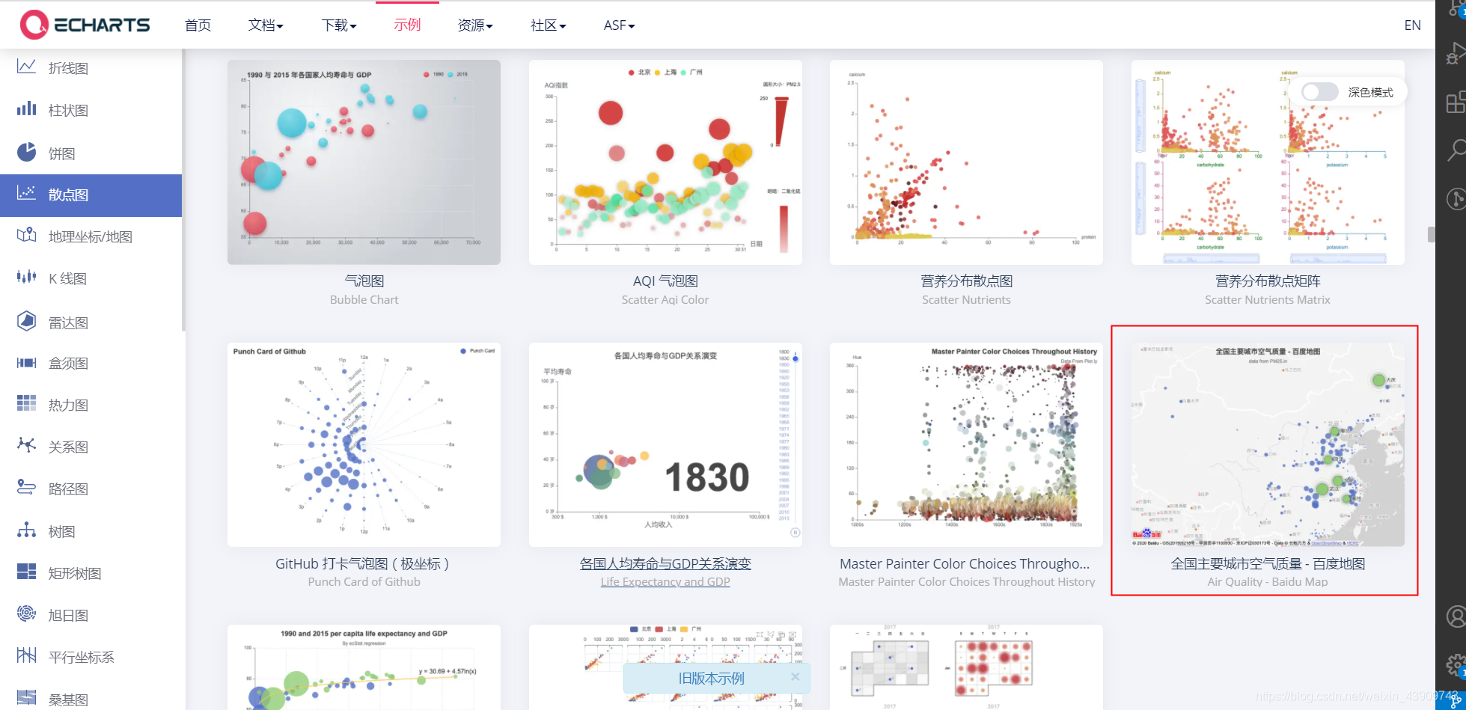Expand the ASF dropdown menu

point(619,25)
